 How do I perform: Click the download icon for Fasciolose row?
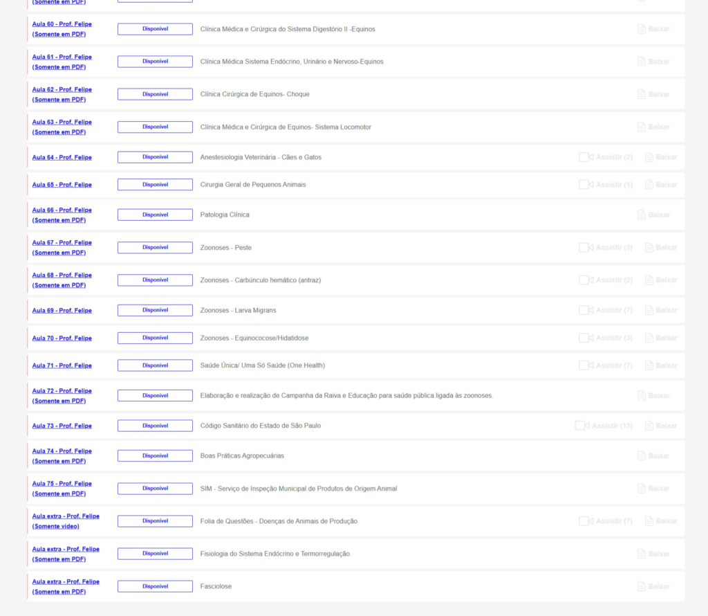point(642,586)
